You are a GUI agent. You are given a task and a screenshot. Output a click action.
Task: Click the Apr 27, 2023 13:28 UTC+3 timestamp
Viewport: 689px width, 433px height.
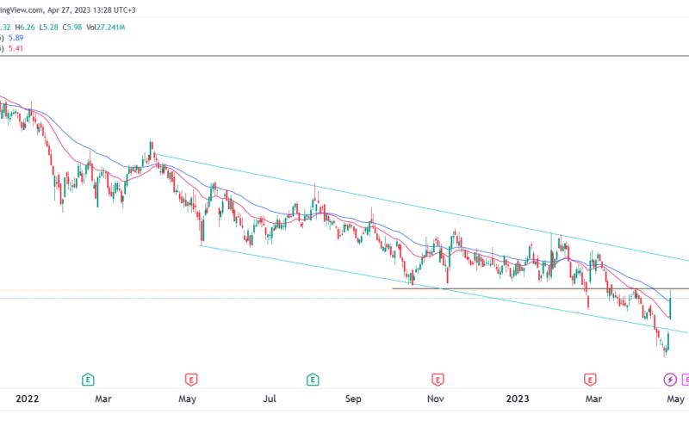(x=91, y=9)
